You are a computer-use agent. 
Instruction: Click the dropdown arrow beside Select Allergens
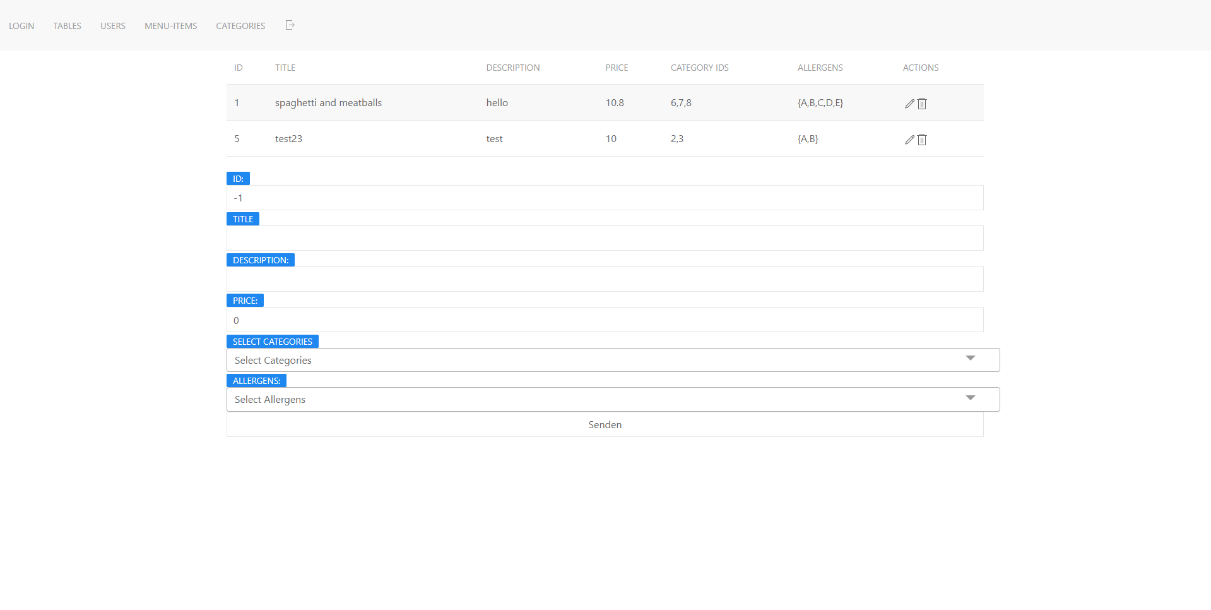click(x=971, y=398)
